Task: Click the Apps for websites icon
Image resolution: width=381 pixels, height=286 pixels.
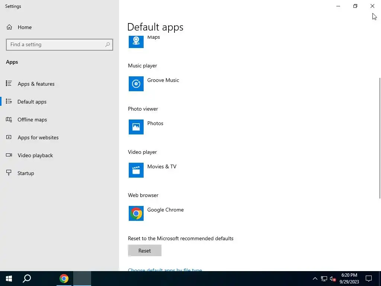Action: point(9,137)
